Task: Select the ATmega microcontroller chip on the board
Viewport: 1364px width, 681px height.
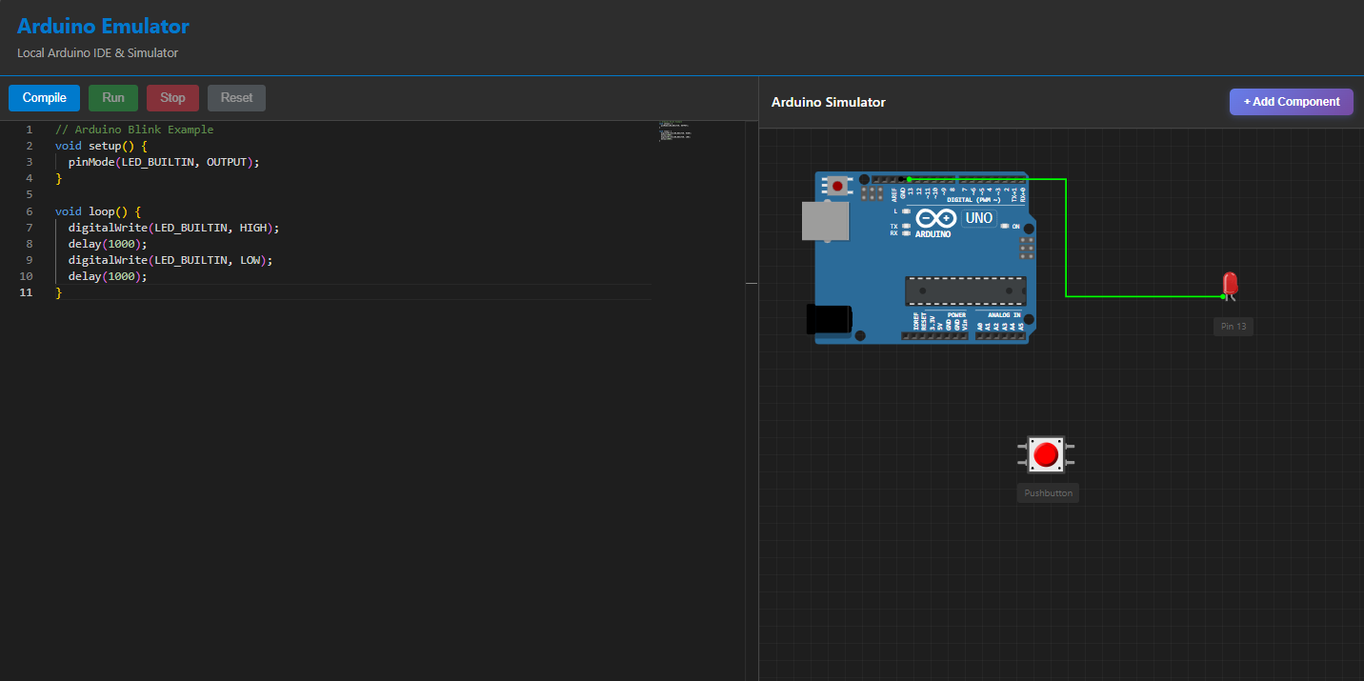Action: pos(966,289)
